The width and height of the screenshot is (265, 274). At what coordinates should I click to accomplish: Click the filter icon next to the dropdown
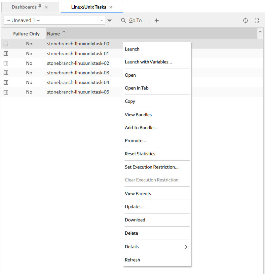[x=110, y=20]
